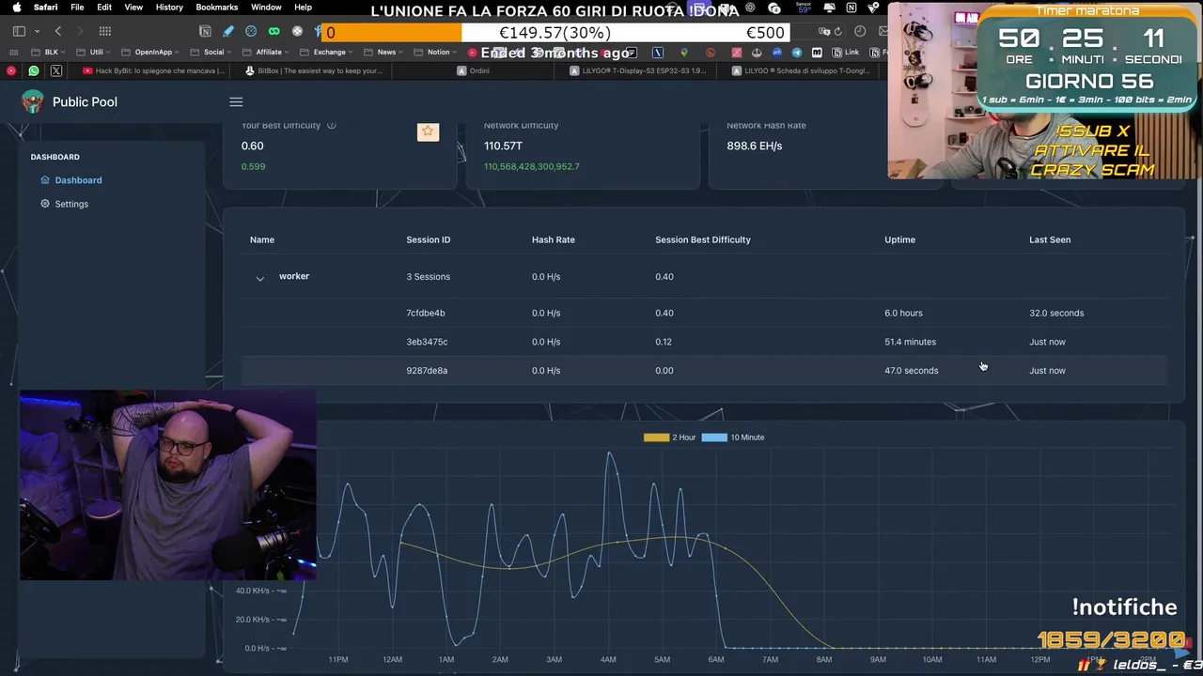The height and width of the screenshot is (676, 1203).
Task: Open the Edit menu
Action: [x=104, y=8]
